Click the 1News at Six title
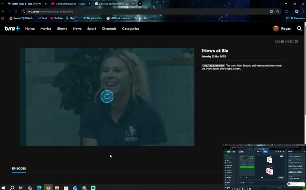The height and width of the screenshot is (190, 306). point(215,51)
